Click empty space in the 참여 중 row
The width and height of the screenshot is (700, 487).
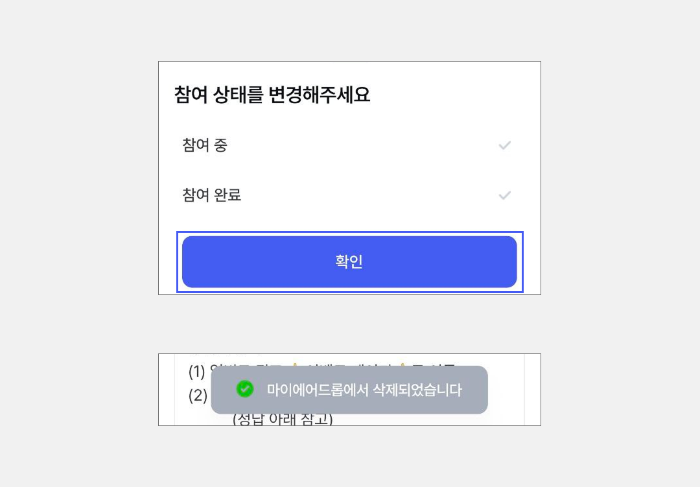click(x=363, y=145)
